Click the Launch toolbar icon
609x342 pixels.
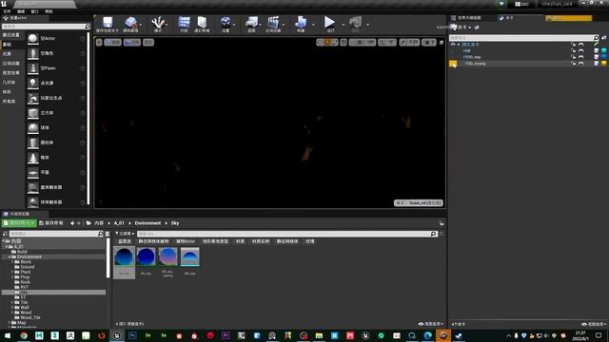(355, 24)
